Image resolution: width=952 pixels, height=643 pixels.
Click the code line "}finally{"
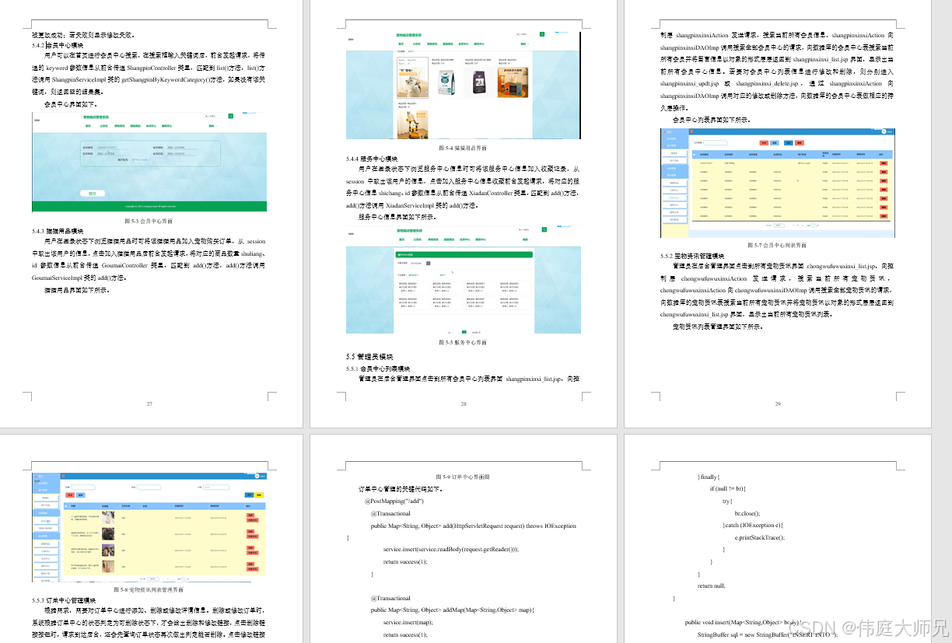pos(710,477)
